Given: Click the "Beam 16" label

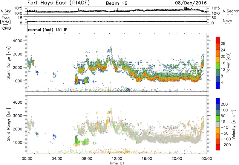Looking at the screenshot, I should pos(117,3).
